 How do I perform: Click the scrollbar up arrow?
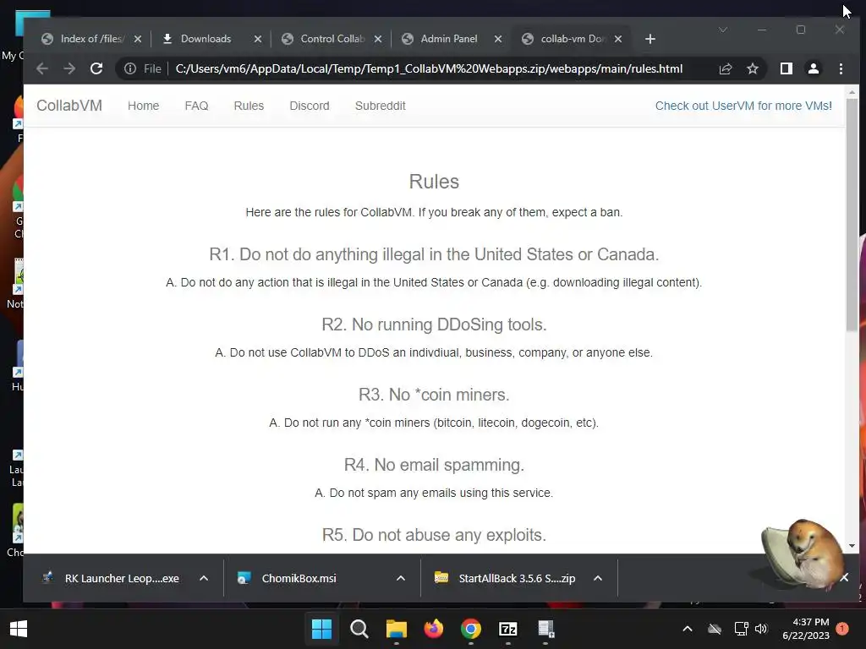(x=852, y=92)
